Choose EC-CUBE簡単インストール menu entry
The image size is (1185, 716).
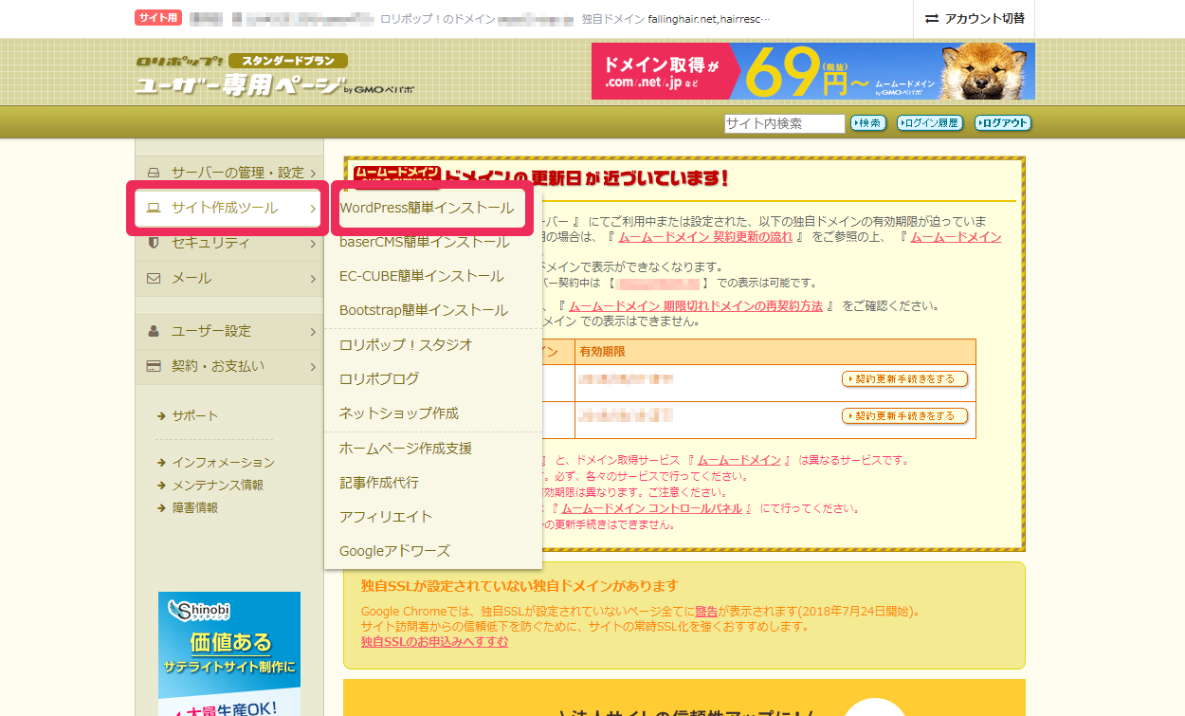click(x=421, y=276)
